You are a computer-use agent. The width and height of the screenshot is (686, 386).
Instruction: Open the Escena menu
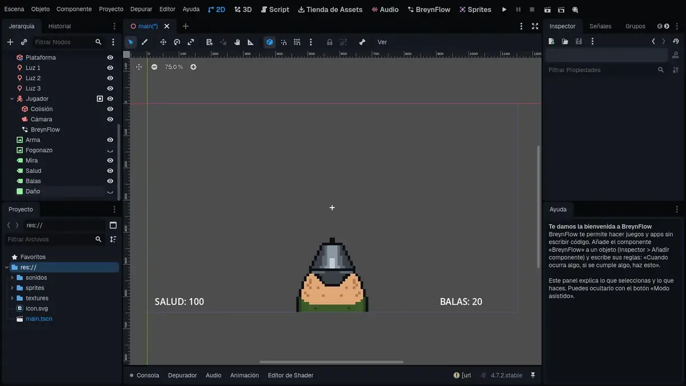pyautogui.click(x=14, y=9)
